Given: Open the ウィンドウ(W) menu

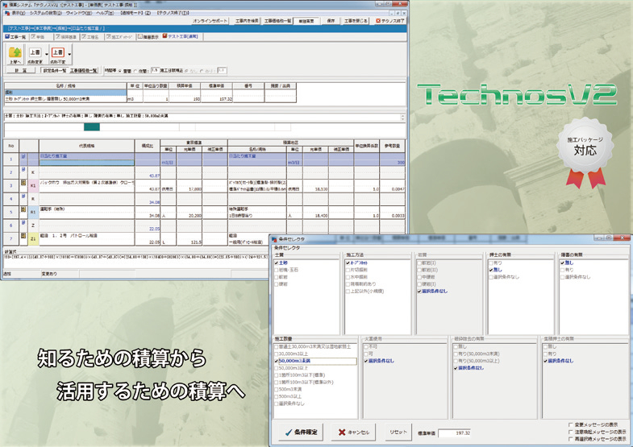Looking at the screenshot, I should click(79, 13).
